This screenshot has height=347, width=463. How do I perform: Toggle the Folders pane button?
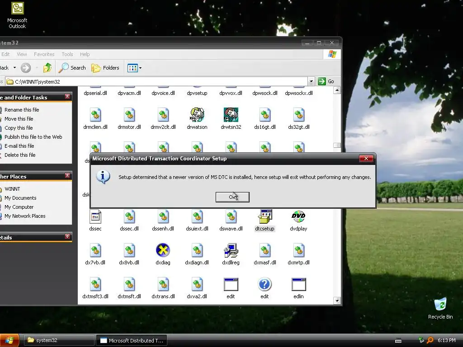pyautogui.click(x=105, y=68)
